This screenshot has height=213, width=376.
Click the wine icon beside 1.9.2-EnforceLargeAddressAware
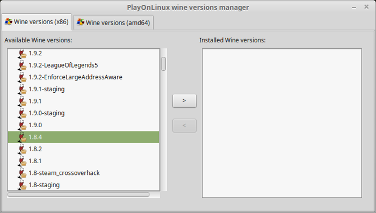(22, 77)
